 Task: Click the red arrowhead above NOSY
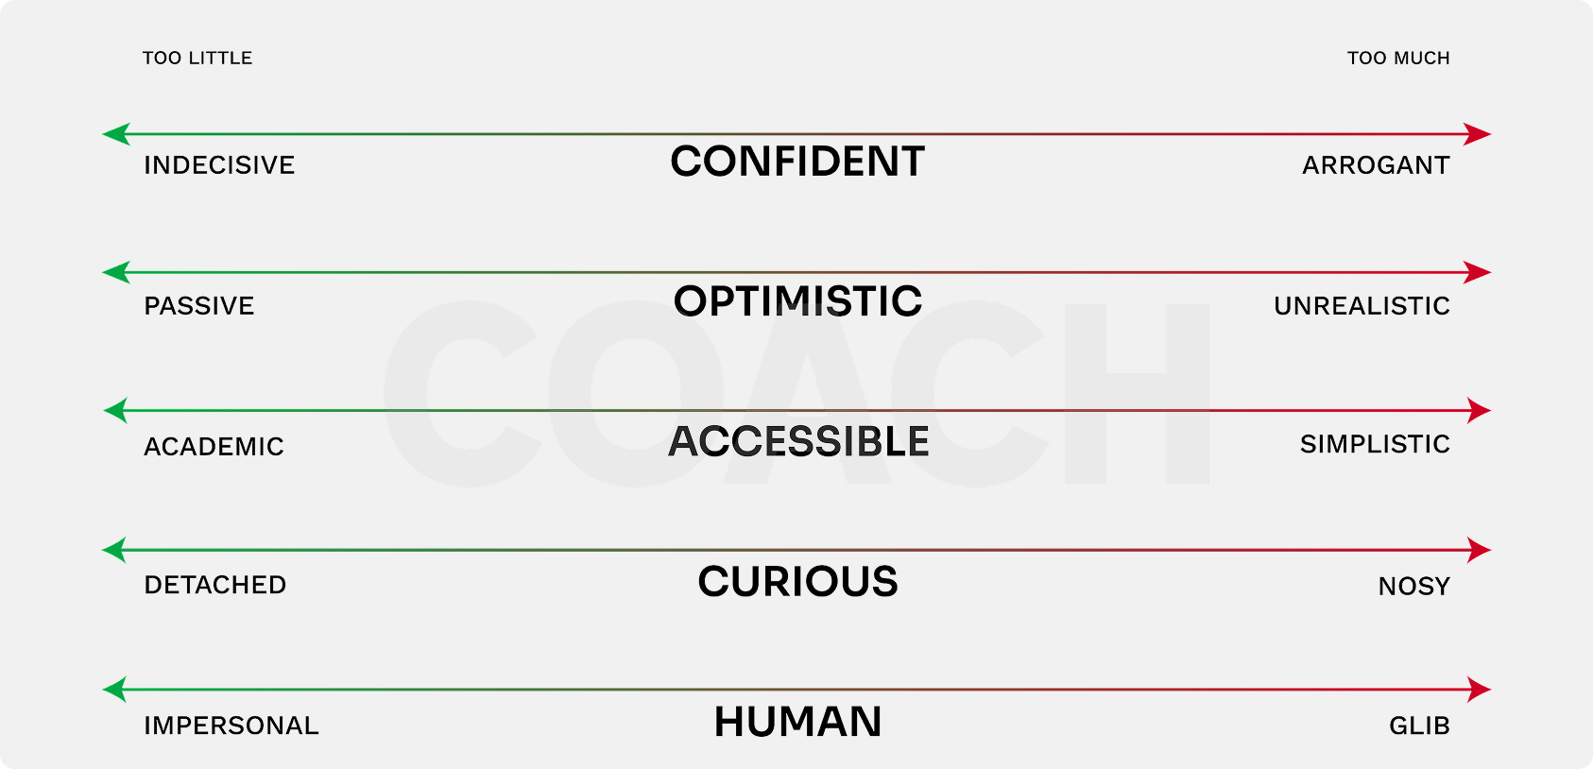pos(1477,550)
